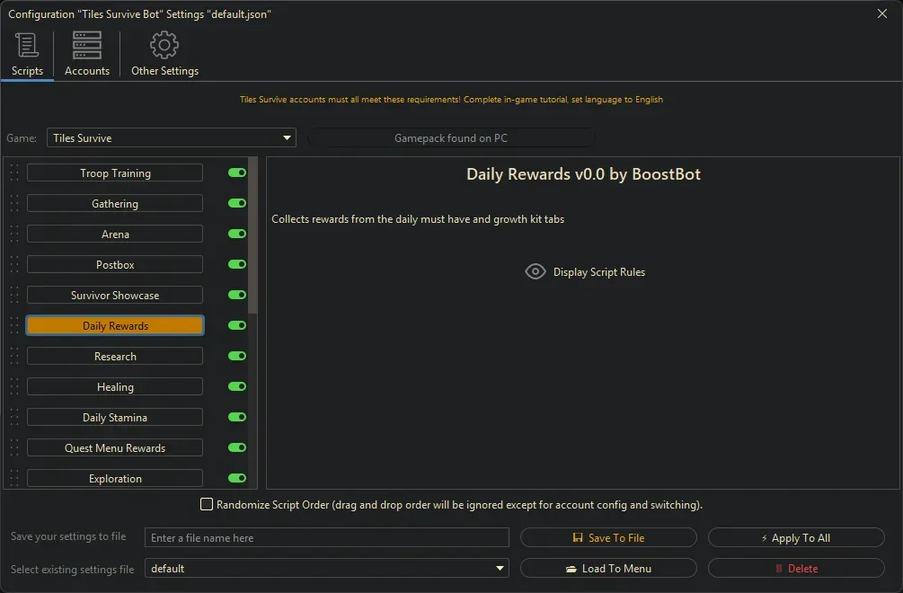Select the Quest Menu Rewards script

click(x=115, y=448)
